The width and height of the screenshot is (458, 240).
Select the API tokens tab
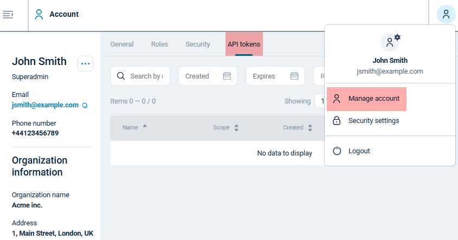(x=244, y=44)
